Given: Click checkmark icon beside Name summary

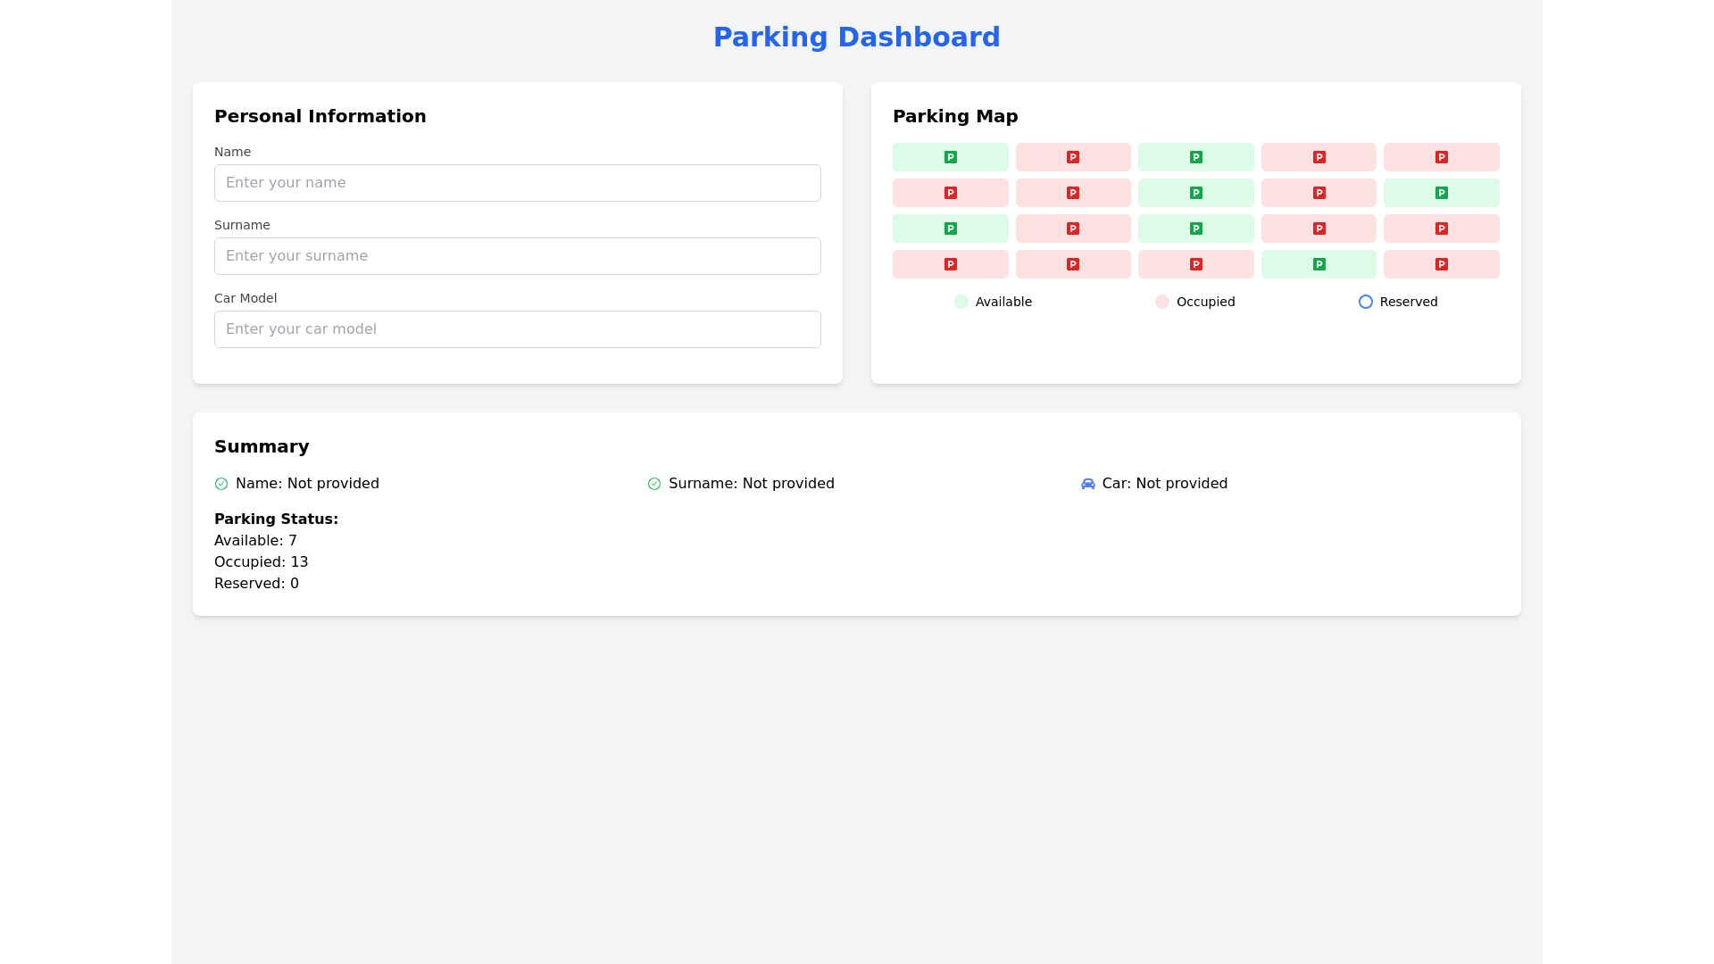Looking at the screenshot, I should point(221,484).
